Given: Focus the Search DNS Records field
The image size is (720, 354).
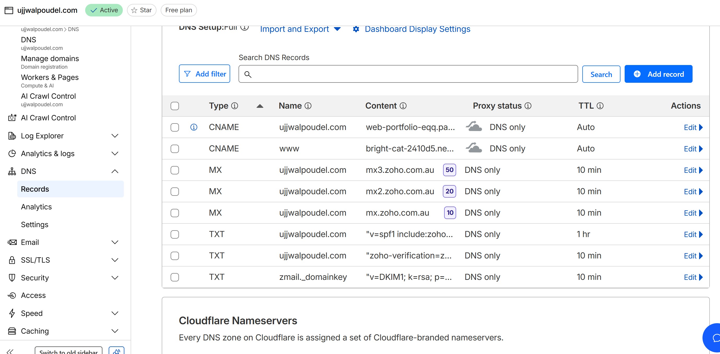Looking at the screenshot, I should click(x=408, y=74).
